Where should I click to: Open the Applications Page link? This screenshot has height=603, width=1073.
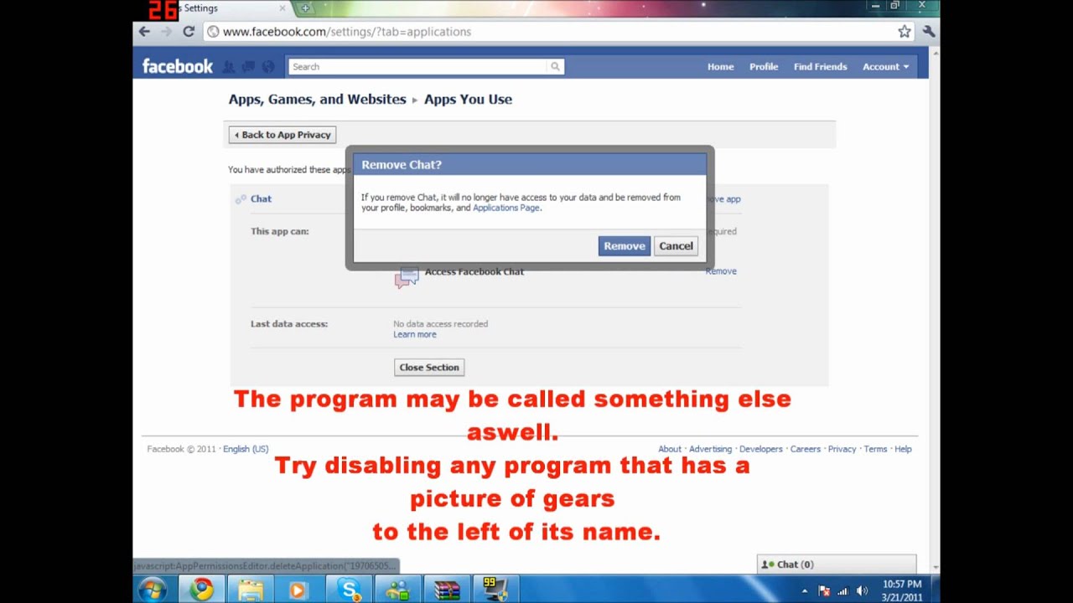click(x=505, y=208)
